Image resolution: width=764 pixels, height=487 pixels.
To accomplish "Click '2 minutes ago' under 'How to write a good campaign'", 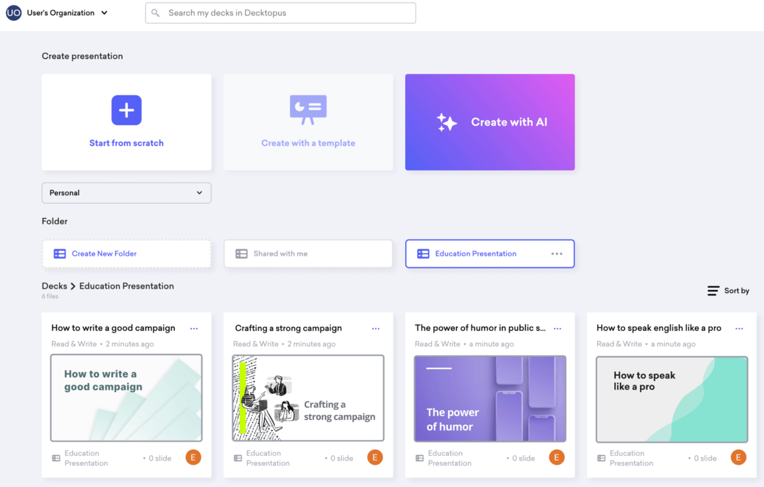I will point(130,344).
